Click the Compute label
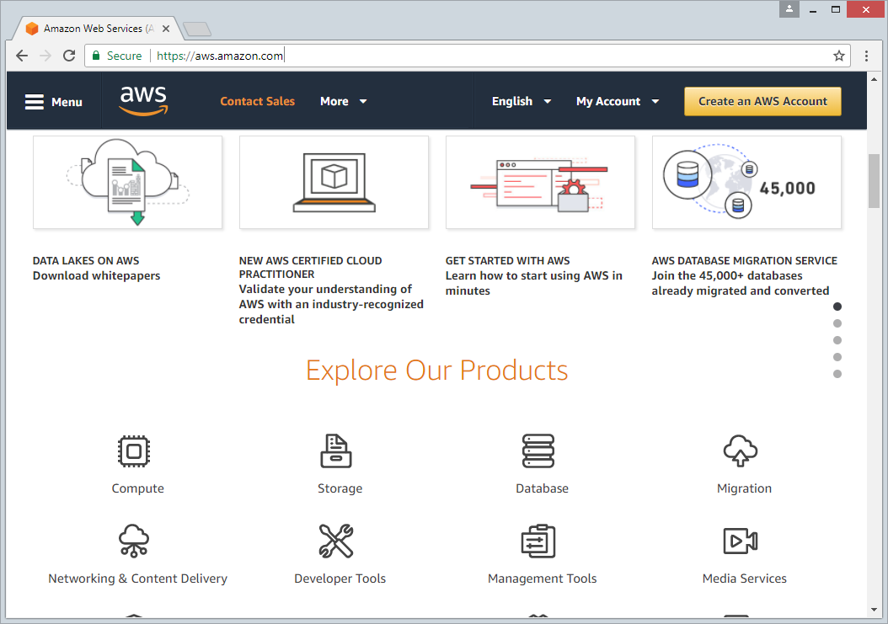Image resolution: width=888 pixels, height=624 pixels. [137, 488]
